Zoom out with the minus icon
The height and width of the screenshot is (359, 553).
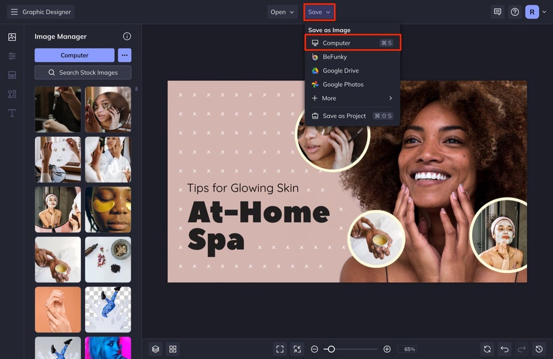314,349
